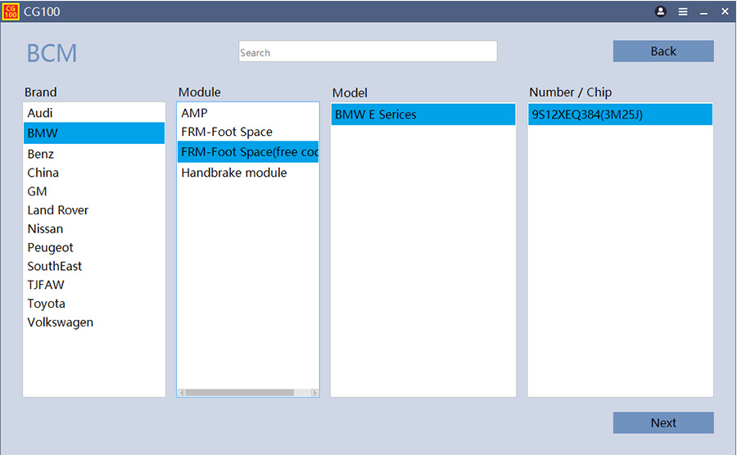Pick Toyota in the Brand list

pos(47,304)
